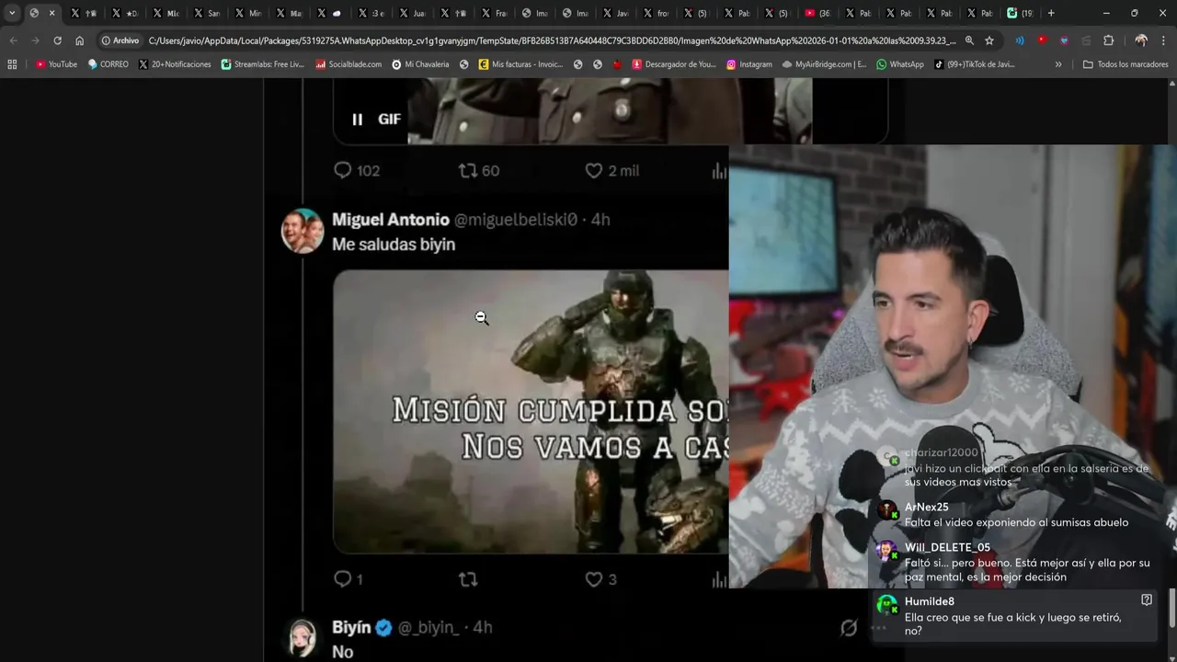Open the Streamlabs: Free Liv... bookmark
This screenshot has width=1177, height=662.
coord(263,64)
